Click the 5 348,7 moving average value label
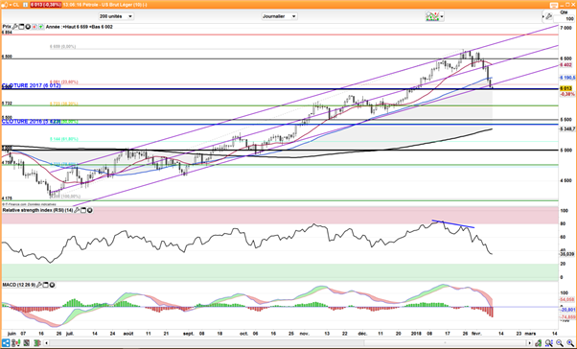This screenshot has width=577, height=349. pyautogui.click(x=567, y=128)
